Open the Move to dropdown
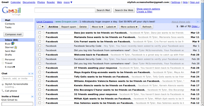Screen dimensions: 204x106 click(97, 27)
